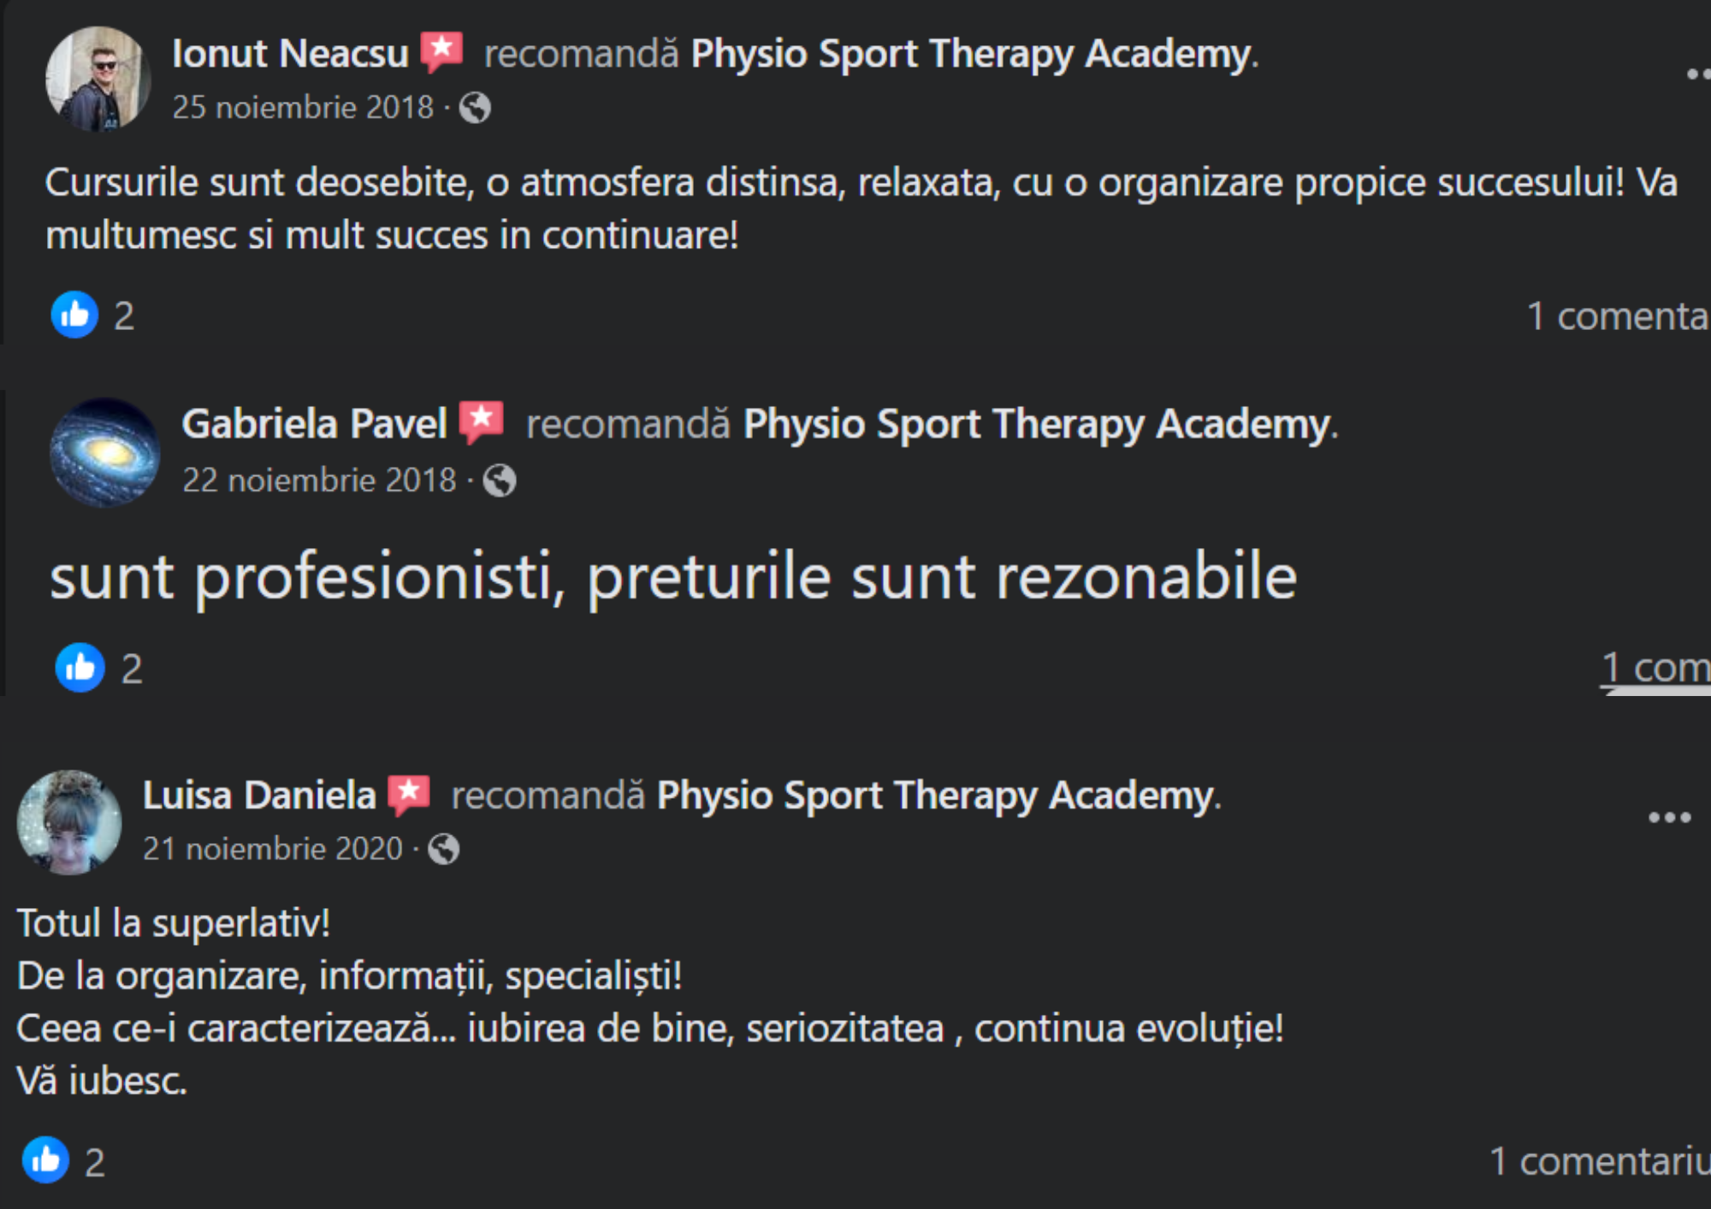
Task: Open Physio Sport Therapy Academy link in Gabriela's review
Action: click(1038, 424)
